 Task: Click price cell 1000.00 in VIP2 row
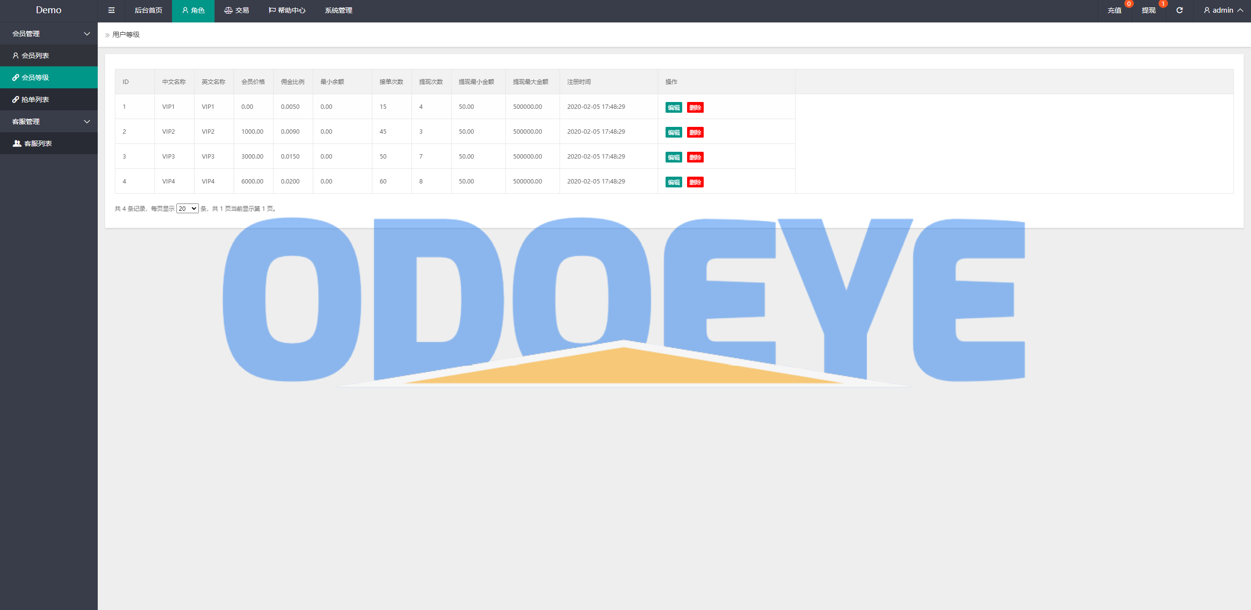[252, 132]
